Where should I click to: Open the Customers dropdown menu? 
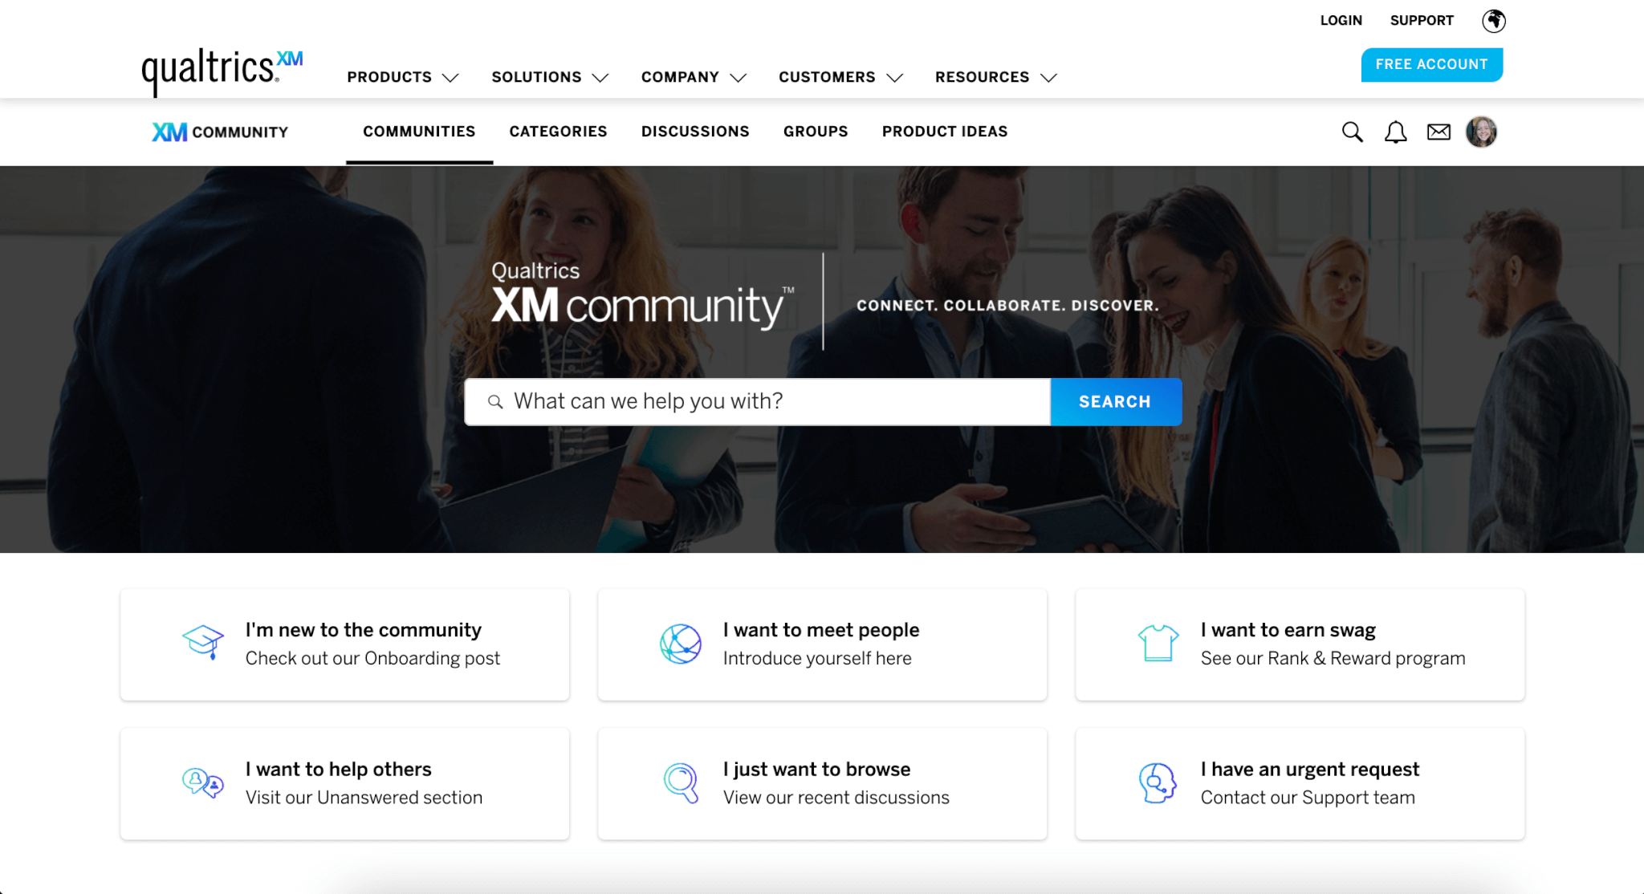(841, 77)
